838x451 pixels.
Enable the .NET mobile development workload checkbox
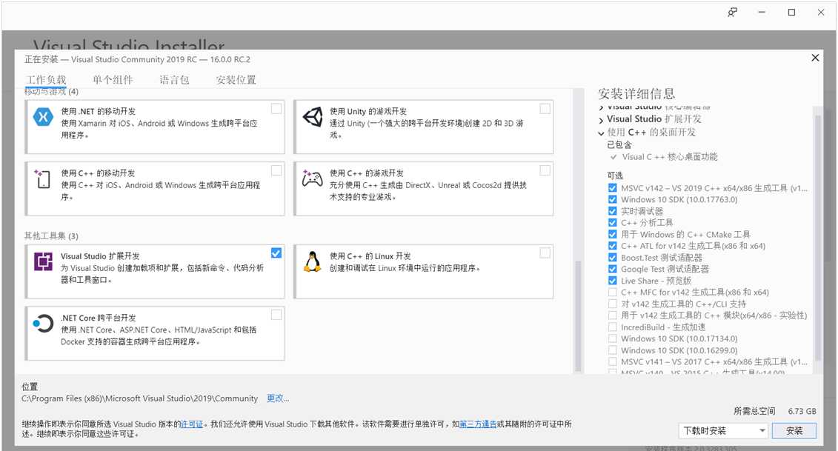[276, 109]
